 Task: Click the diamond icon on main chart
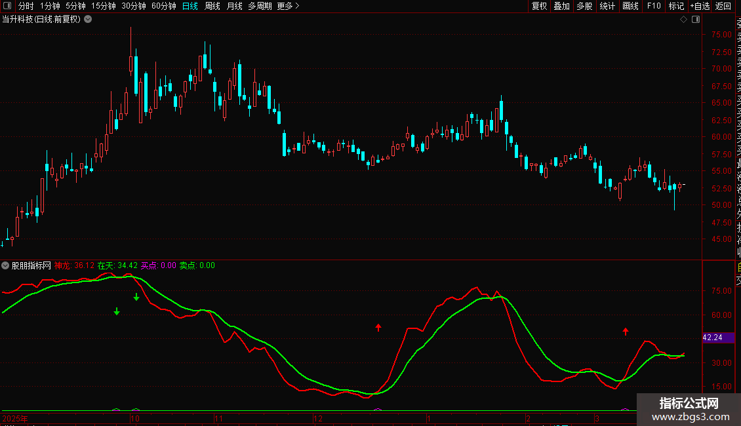click(x=683, y=20)
